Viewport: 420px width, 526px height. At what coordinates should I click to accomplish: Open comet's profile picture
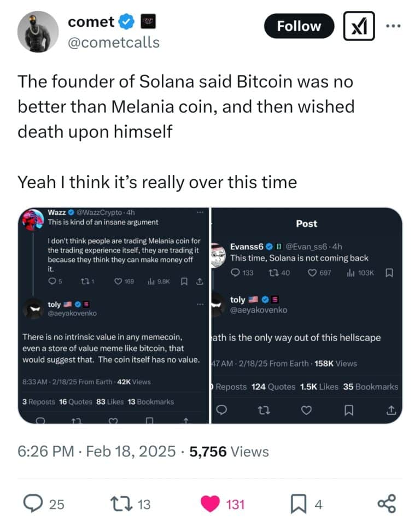(x=38, y=32)
